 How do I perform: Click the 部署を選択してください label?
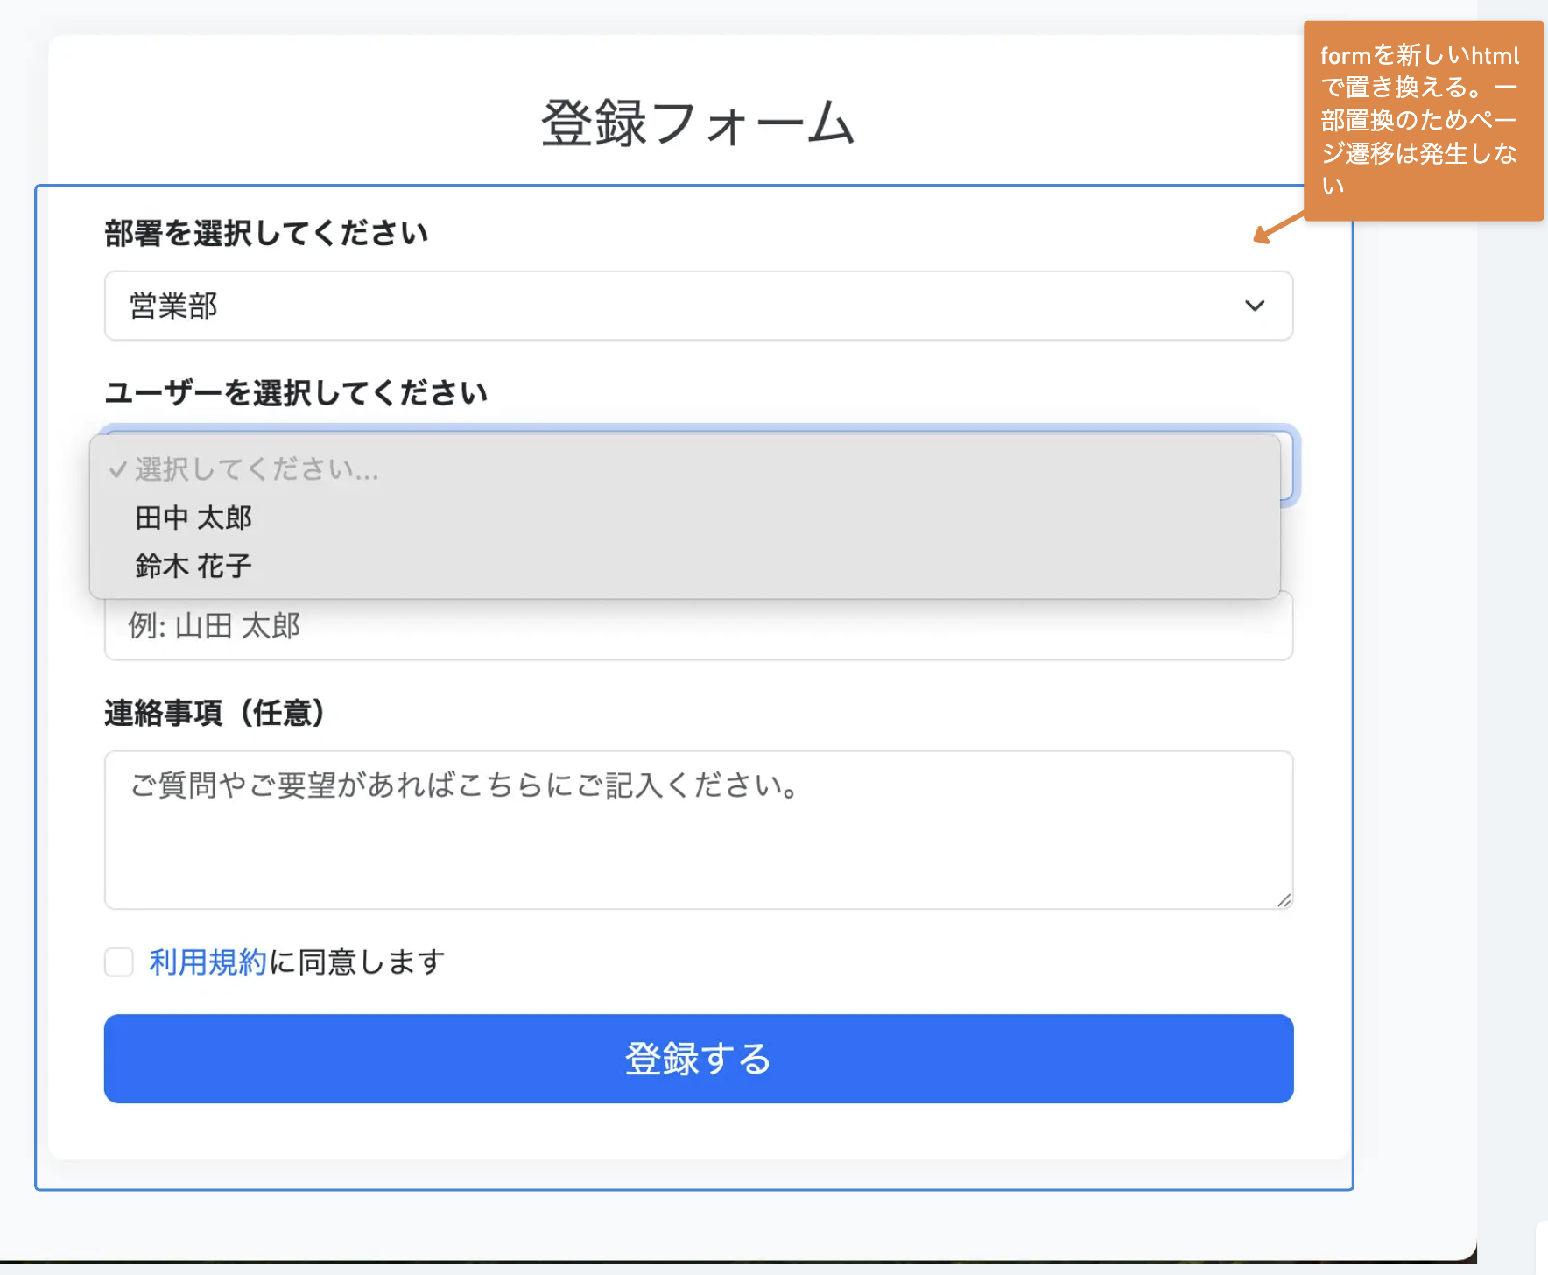(266, 234)
